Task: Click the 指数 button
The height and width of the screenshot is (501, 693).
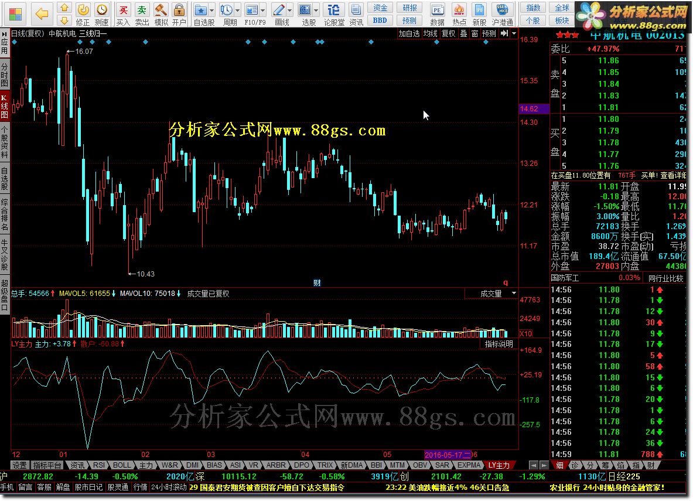Action: (x=533, y=8)
